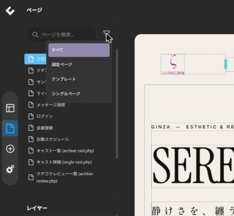
Task: Click the page icon beside キャスト一覧
Action: click(x=31, y=151)
